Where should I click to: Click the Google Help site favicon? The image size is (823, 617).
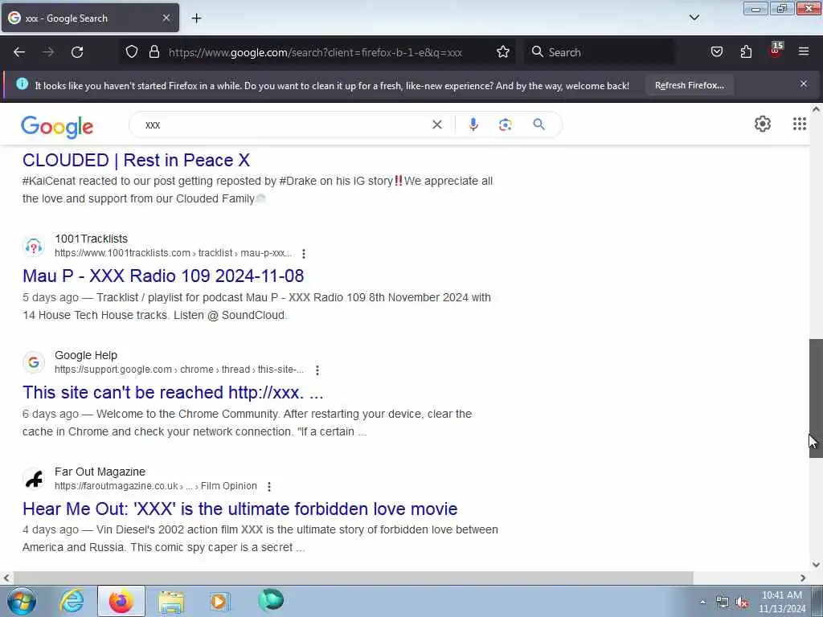pos(34,362)
